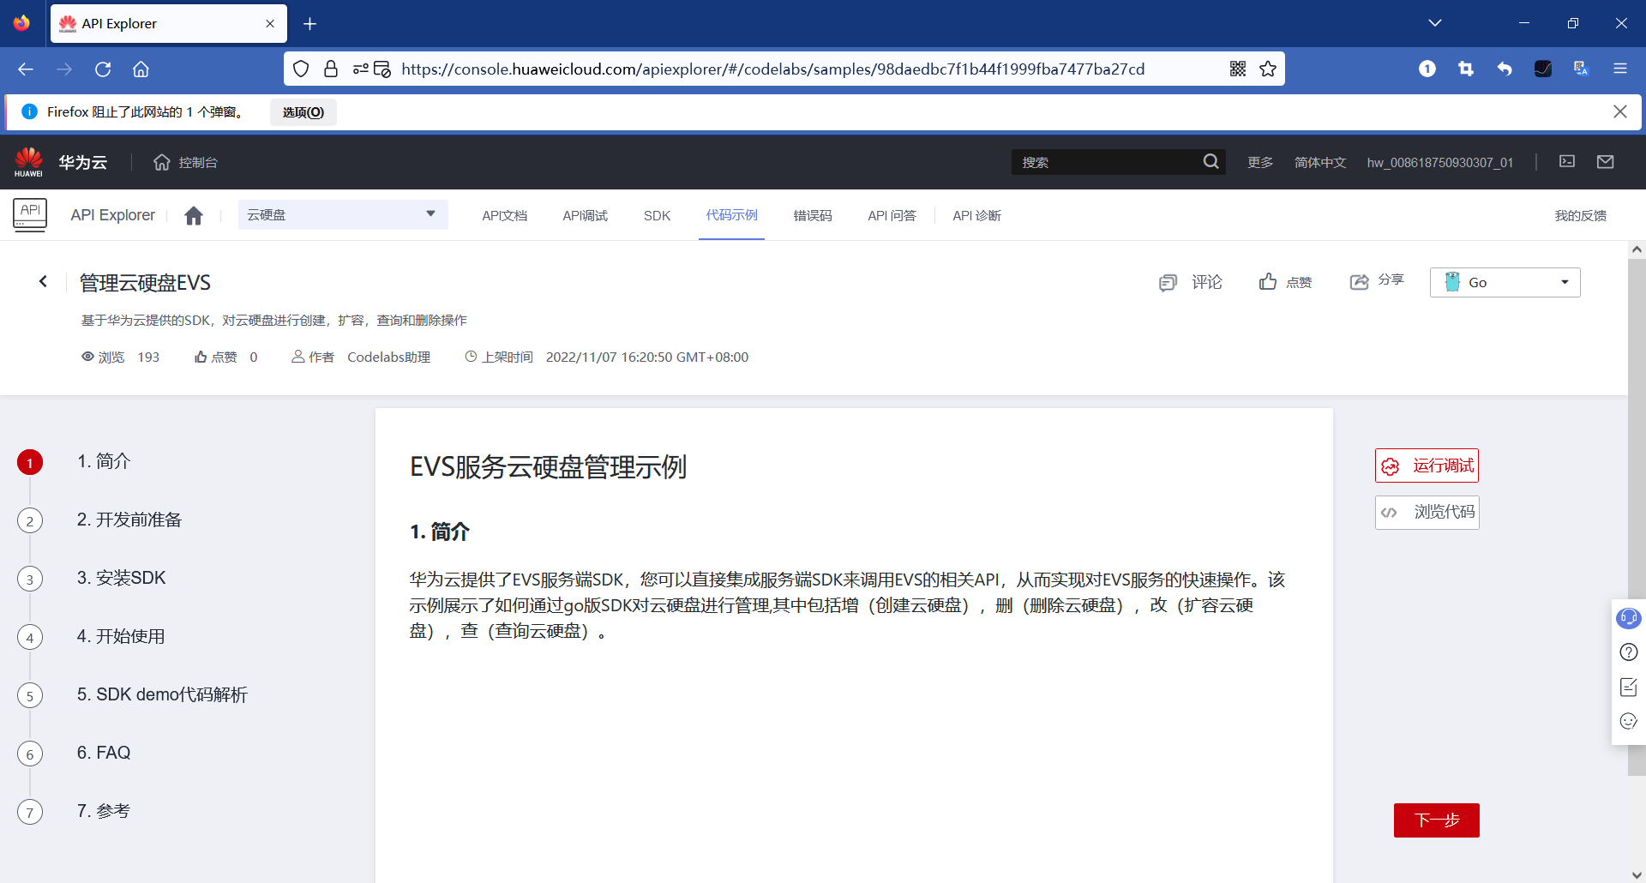
Task: Click the API Explorer logo icon
Action: 30,214
